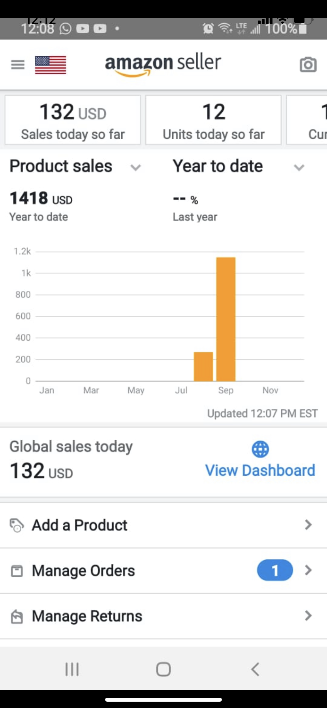The image size is (327, 708).
Task: Tap the globe icon above View Dashboard
Action: (x=260, y=449)
